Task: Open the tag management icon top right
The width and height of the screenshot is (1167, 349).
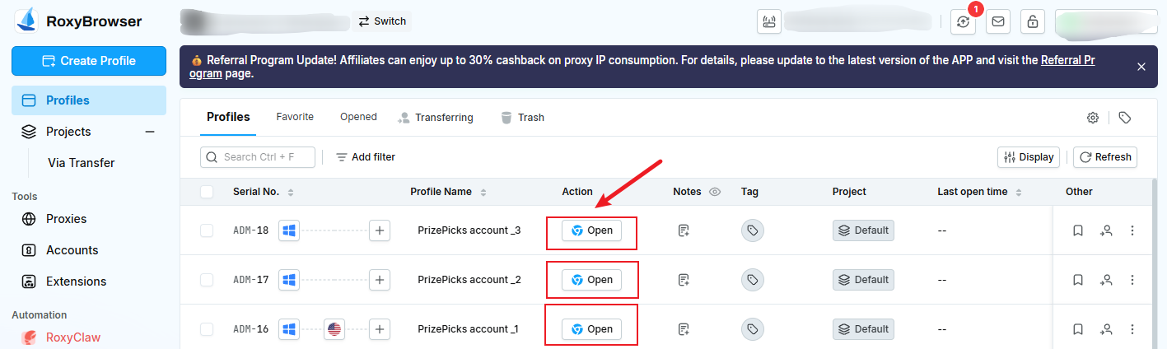Action: [x=1125, y=118]
